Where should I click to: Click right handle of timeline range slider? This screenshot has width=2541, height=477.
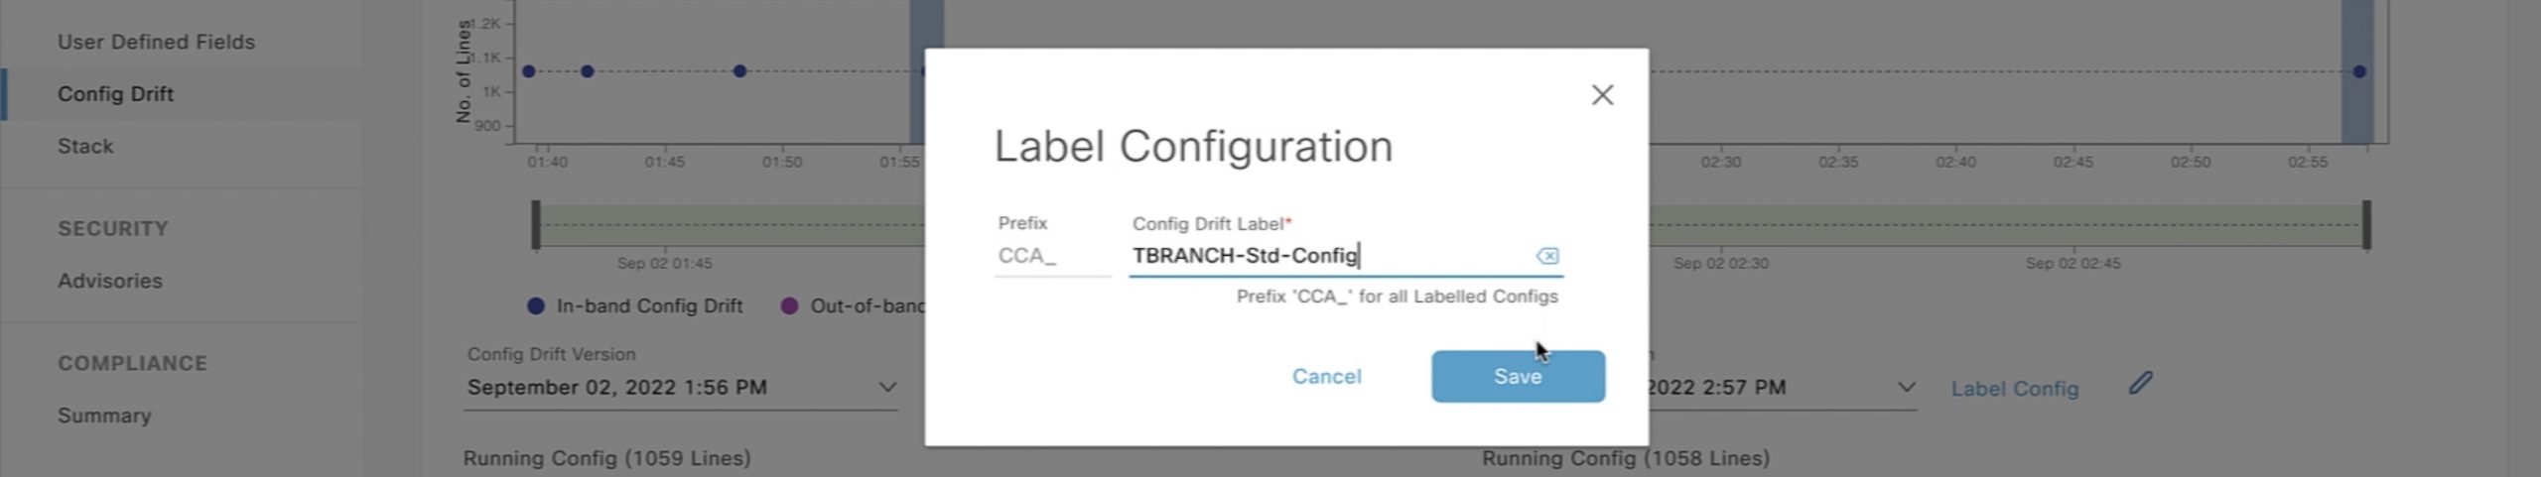[x=2366, y=225]
